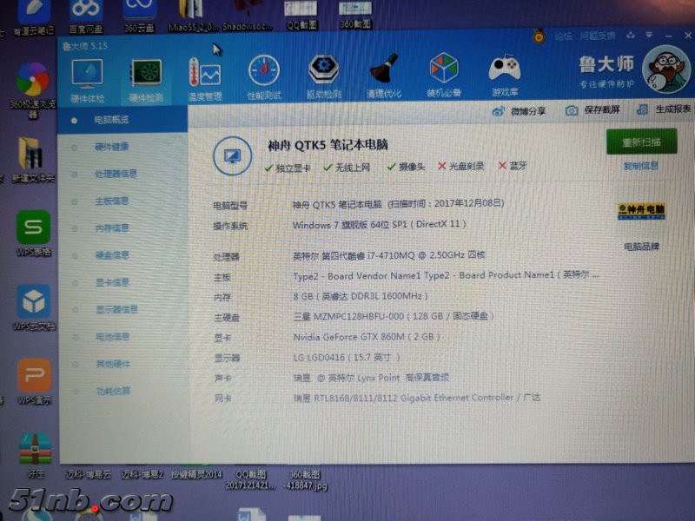The image size is (695, 521).
Task: Select 电池信息 in sidebar
Action: coord(113,337)
